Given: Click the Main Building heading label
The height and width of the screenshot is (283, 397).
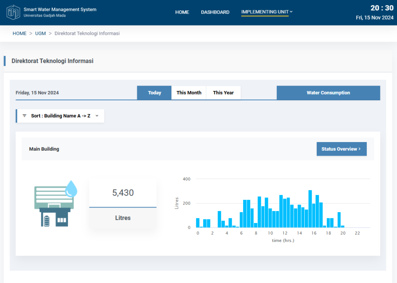Looking at the screenshot, I should (x=44, y=149).
